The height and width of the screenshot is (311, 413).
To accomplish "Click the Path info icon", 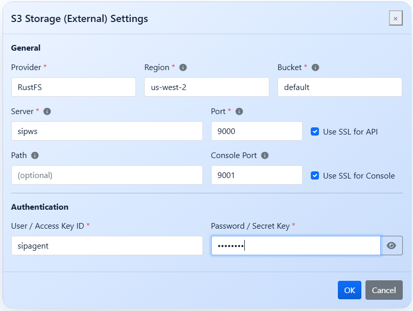I will pos(35,155).
